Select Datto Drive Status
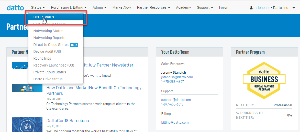The height and width of the screenshot is (132, 300). pyautogui.click(x=56, y=79)
